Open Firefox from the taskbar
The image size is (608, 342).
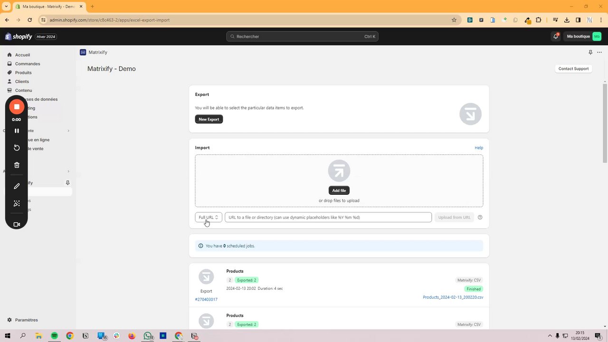(x=132, y=336)
